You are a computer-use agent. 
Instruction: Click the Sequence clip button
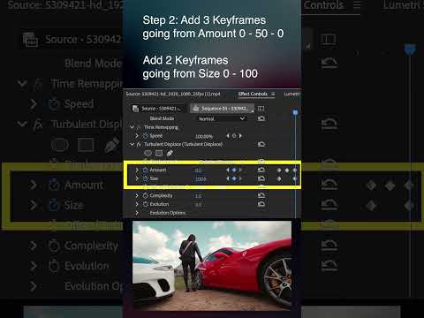tap(223, 109)
